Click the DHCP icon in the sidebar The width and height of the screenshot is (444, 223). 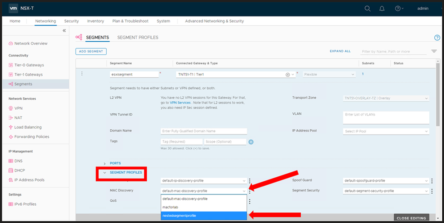(11, 171)
